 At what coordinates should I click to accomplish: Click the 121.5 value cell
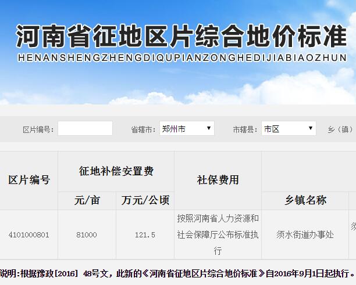[x=145, y=235]
